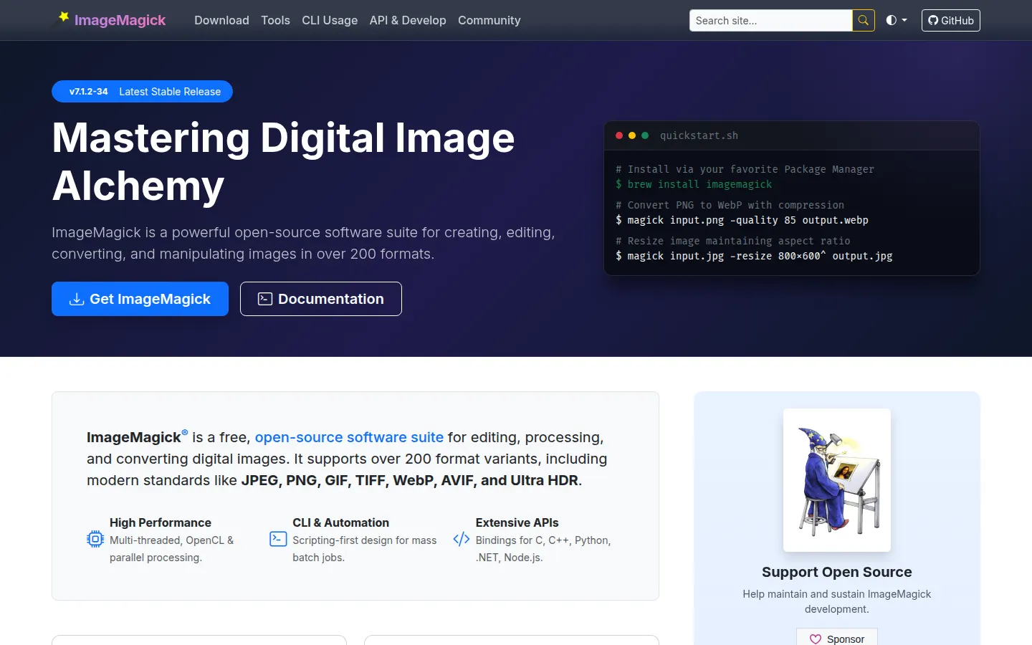
Task: Click the Sponsor heart button
Action: (x=837, y=638)
